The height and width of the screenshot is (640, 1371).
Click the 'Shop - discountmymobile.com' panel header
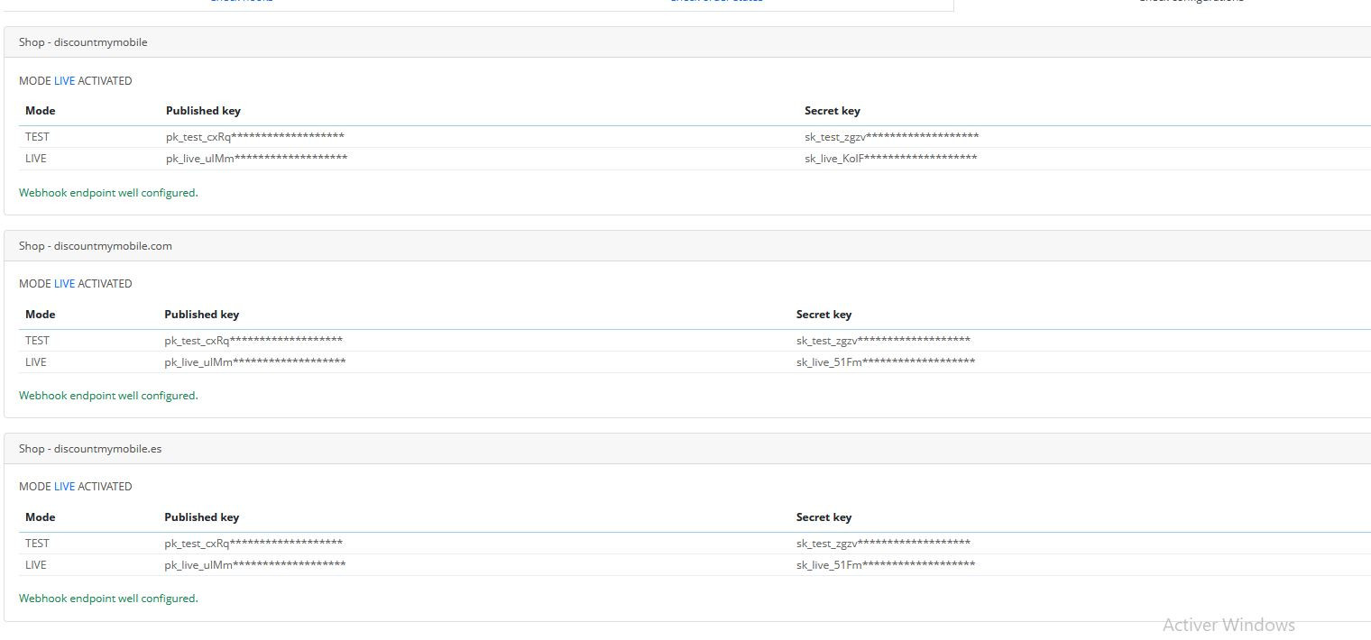point(96,246)
